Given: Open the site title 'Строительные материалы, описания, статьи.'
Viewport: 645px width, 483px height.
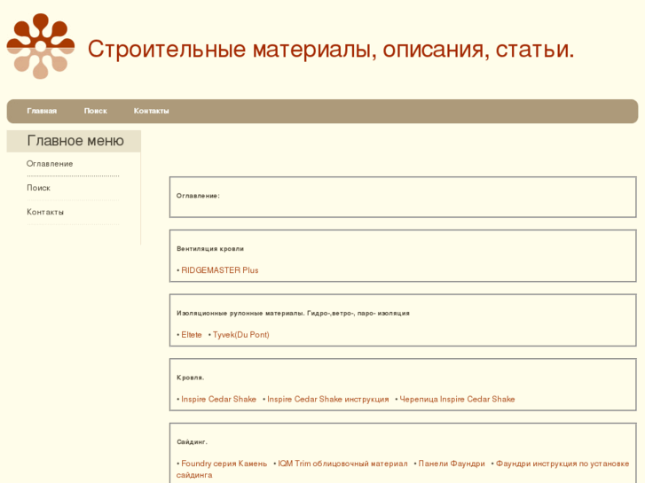Looking at the screenshot, I should pos(331,50).
